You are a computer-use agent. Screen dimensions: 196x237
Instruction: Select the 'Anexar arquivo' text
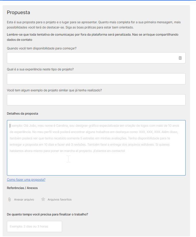click(x=24, y=200)
